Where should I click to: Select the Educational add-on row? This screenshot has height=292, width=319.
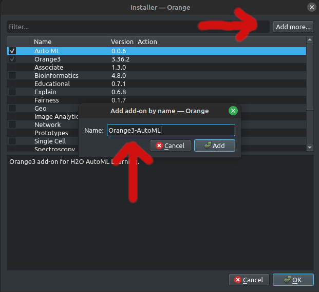(157, 84)
